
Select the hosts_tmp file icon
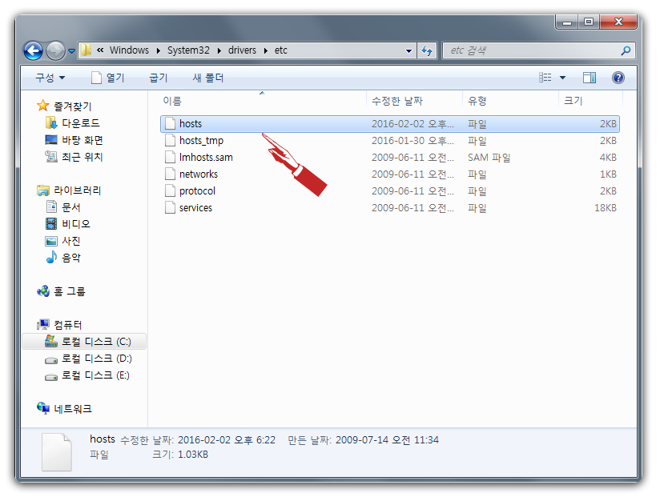pyautogui.click(x=170, y=140)
